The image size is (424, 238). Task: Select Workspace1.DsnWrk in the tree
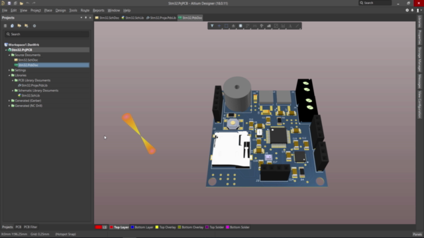[x=24, y=45]
